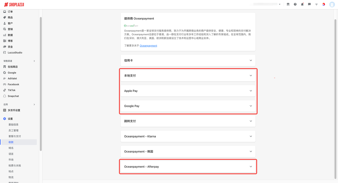Image resolution: width=338 pixels, height=183 pixels.
Task: Expand Oceanpayment - Afterpay chevron
Action: coord(251,167)
